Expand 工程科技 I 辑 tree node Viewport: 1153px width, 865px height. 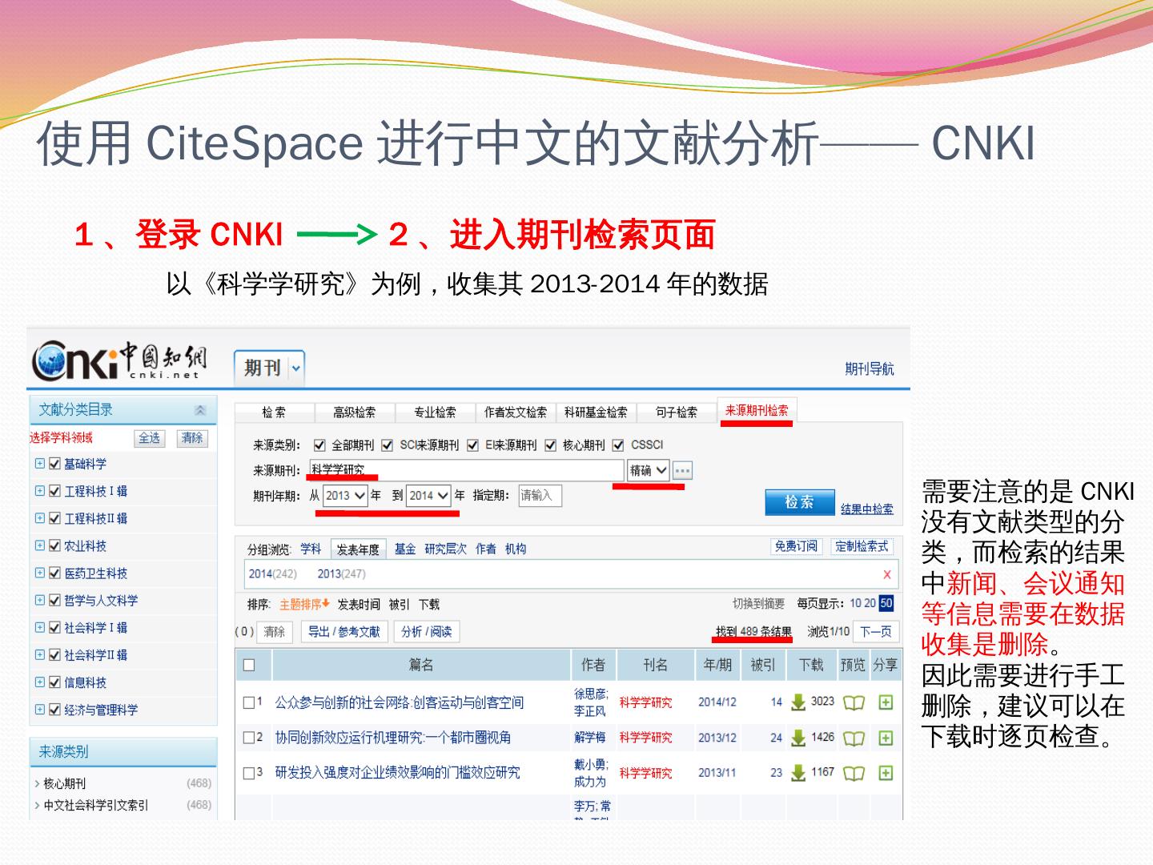[x=39, y=491]
